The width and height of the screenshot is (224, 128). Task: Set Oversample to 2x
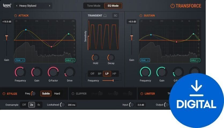coord(32,105)
